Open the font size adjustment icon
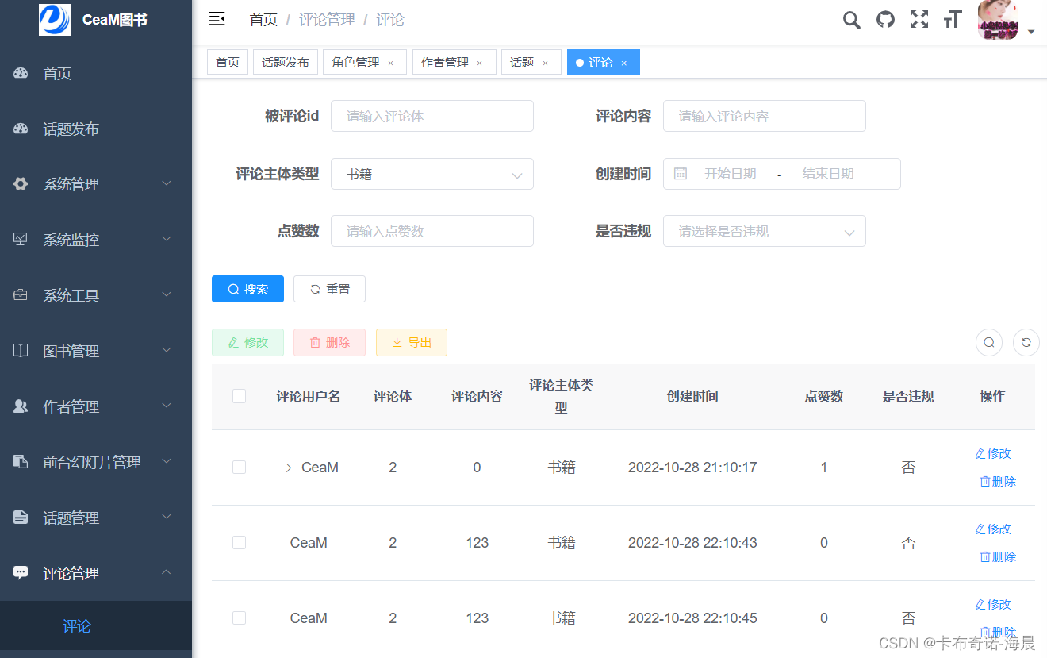This screenshot has height=658, width=1047. [952, 19]
